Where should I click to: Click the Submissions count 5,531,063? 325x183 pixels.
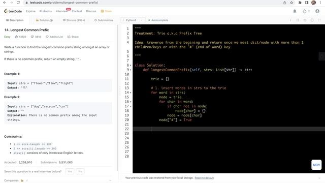[x=66, y=162]
